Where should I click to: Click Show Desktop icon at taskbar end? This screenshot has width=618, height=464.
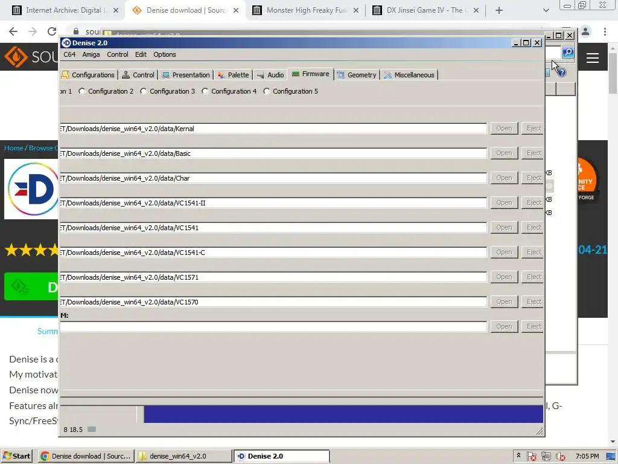tap(611, 456)
